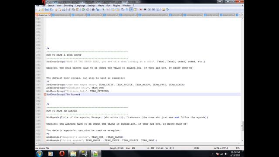Open the Window menu
279x157 pixels.
pyautogui.click(x=126, y=6)
